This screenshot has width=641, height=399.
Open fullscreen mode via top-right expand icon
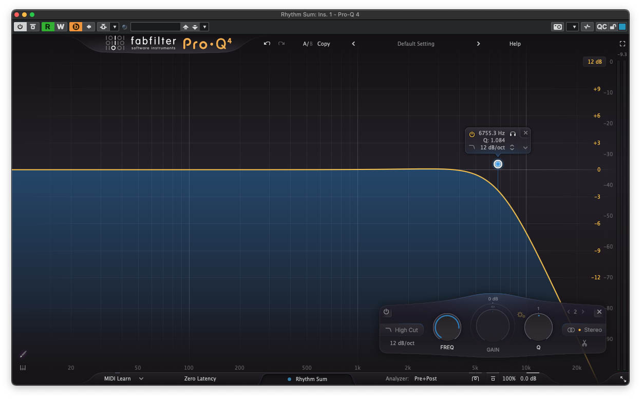tap(622, 44)
